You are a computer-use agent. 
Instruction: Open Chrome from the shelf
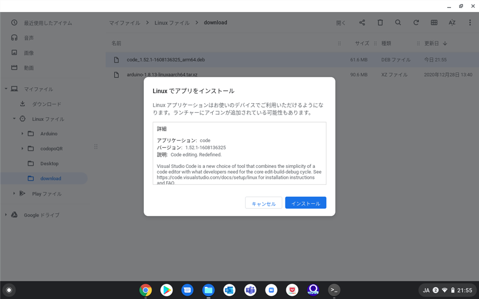click(x=145, y=290)
